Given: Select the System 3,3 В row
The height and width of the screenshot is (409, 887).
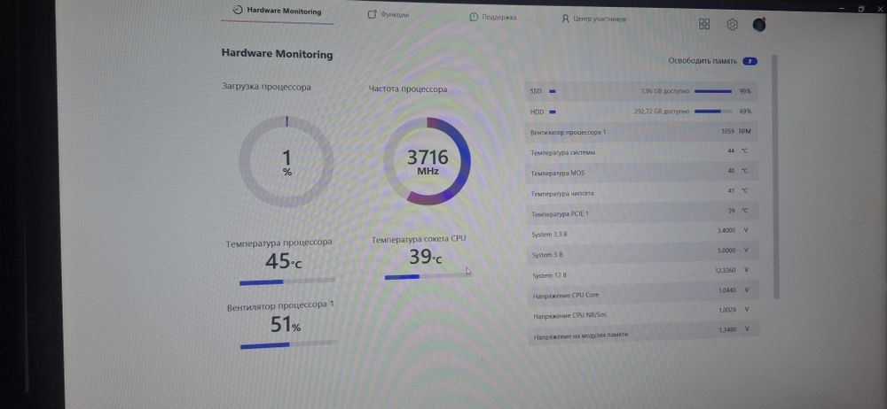Looking at the screenshot, I should [x=642, y=234].
